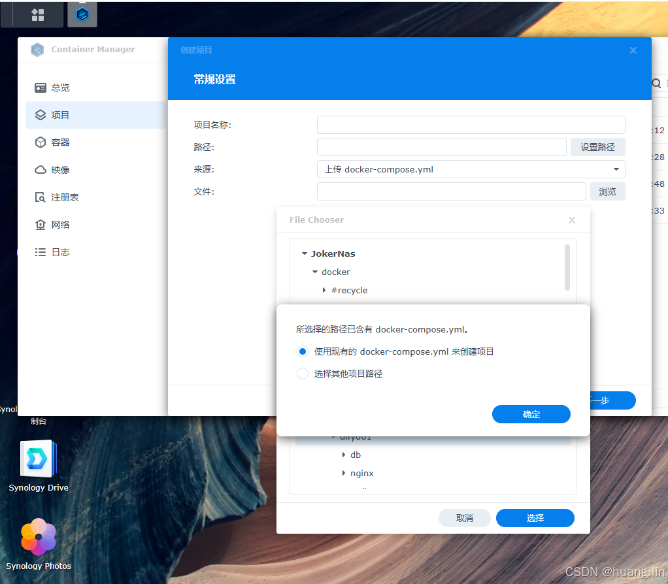
Task: Click the 网络 house icon
Action: pos(41,225)
